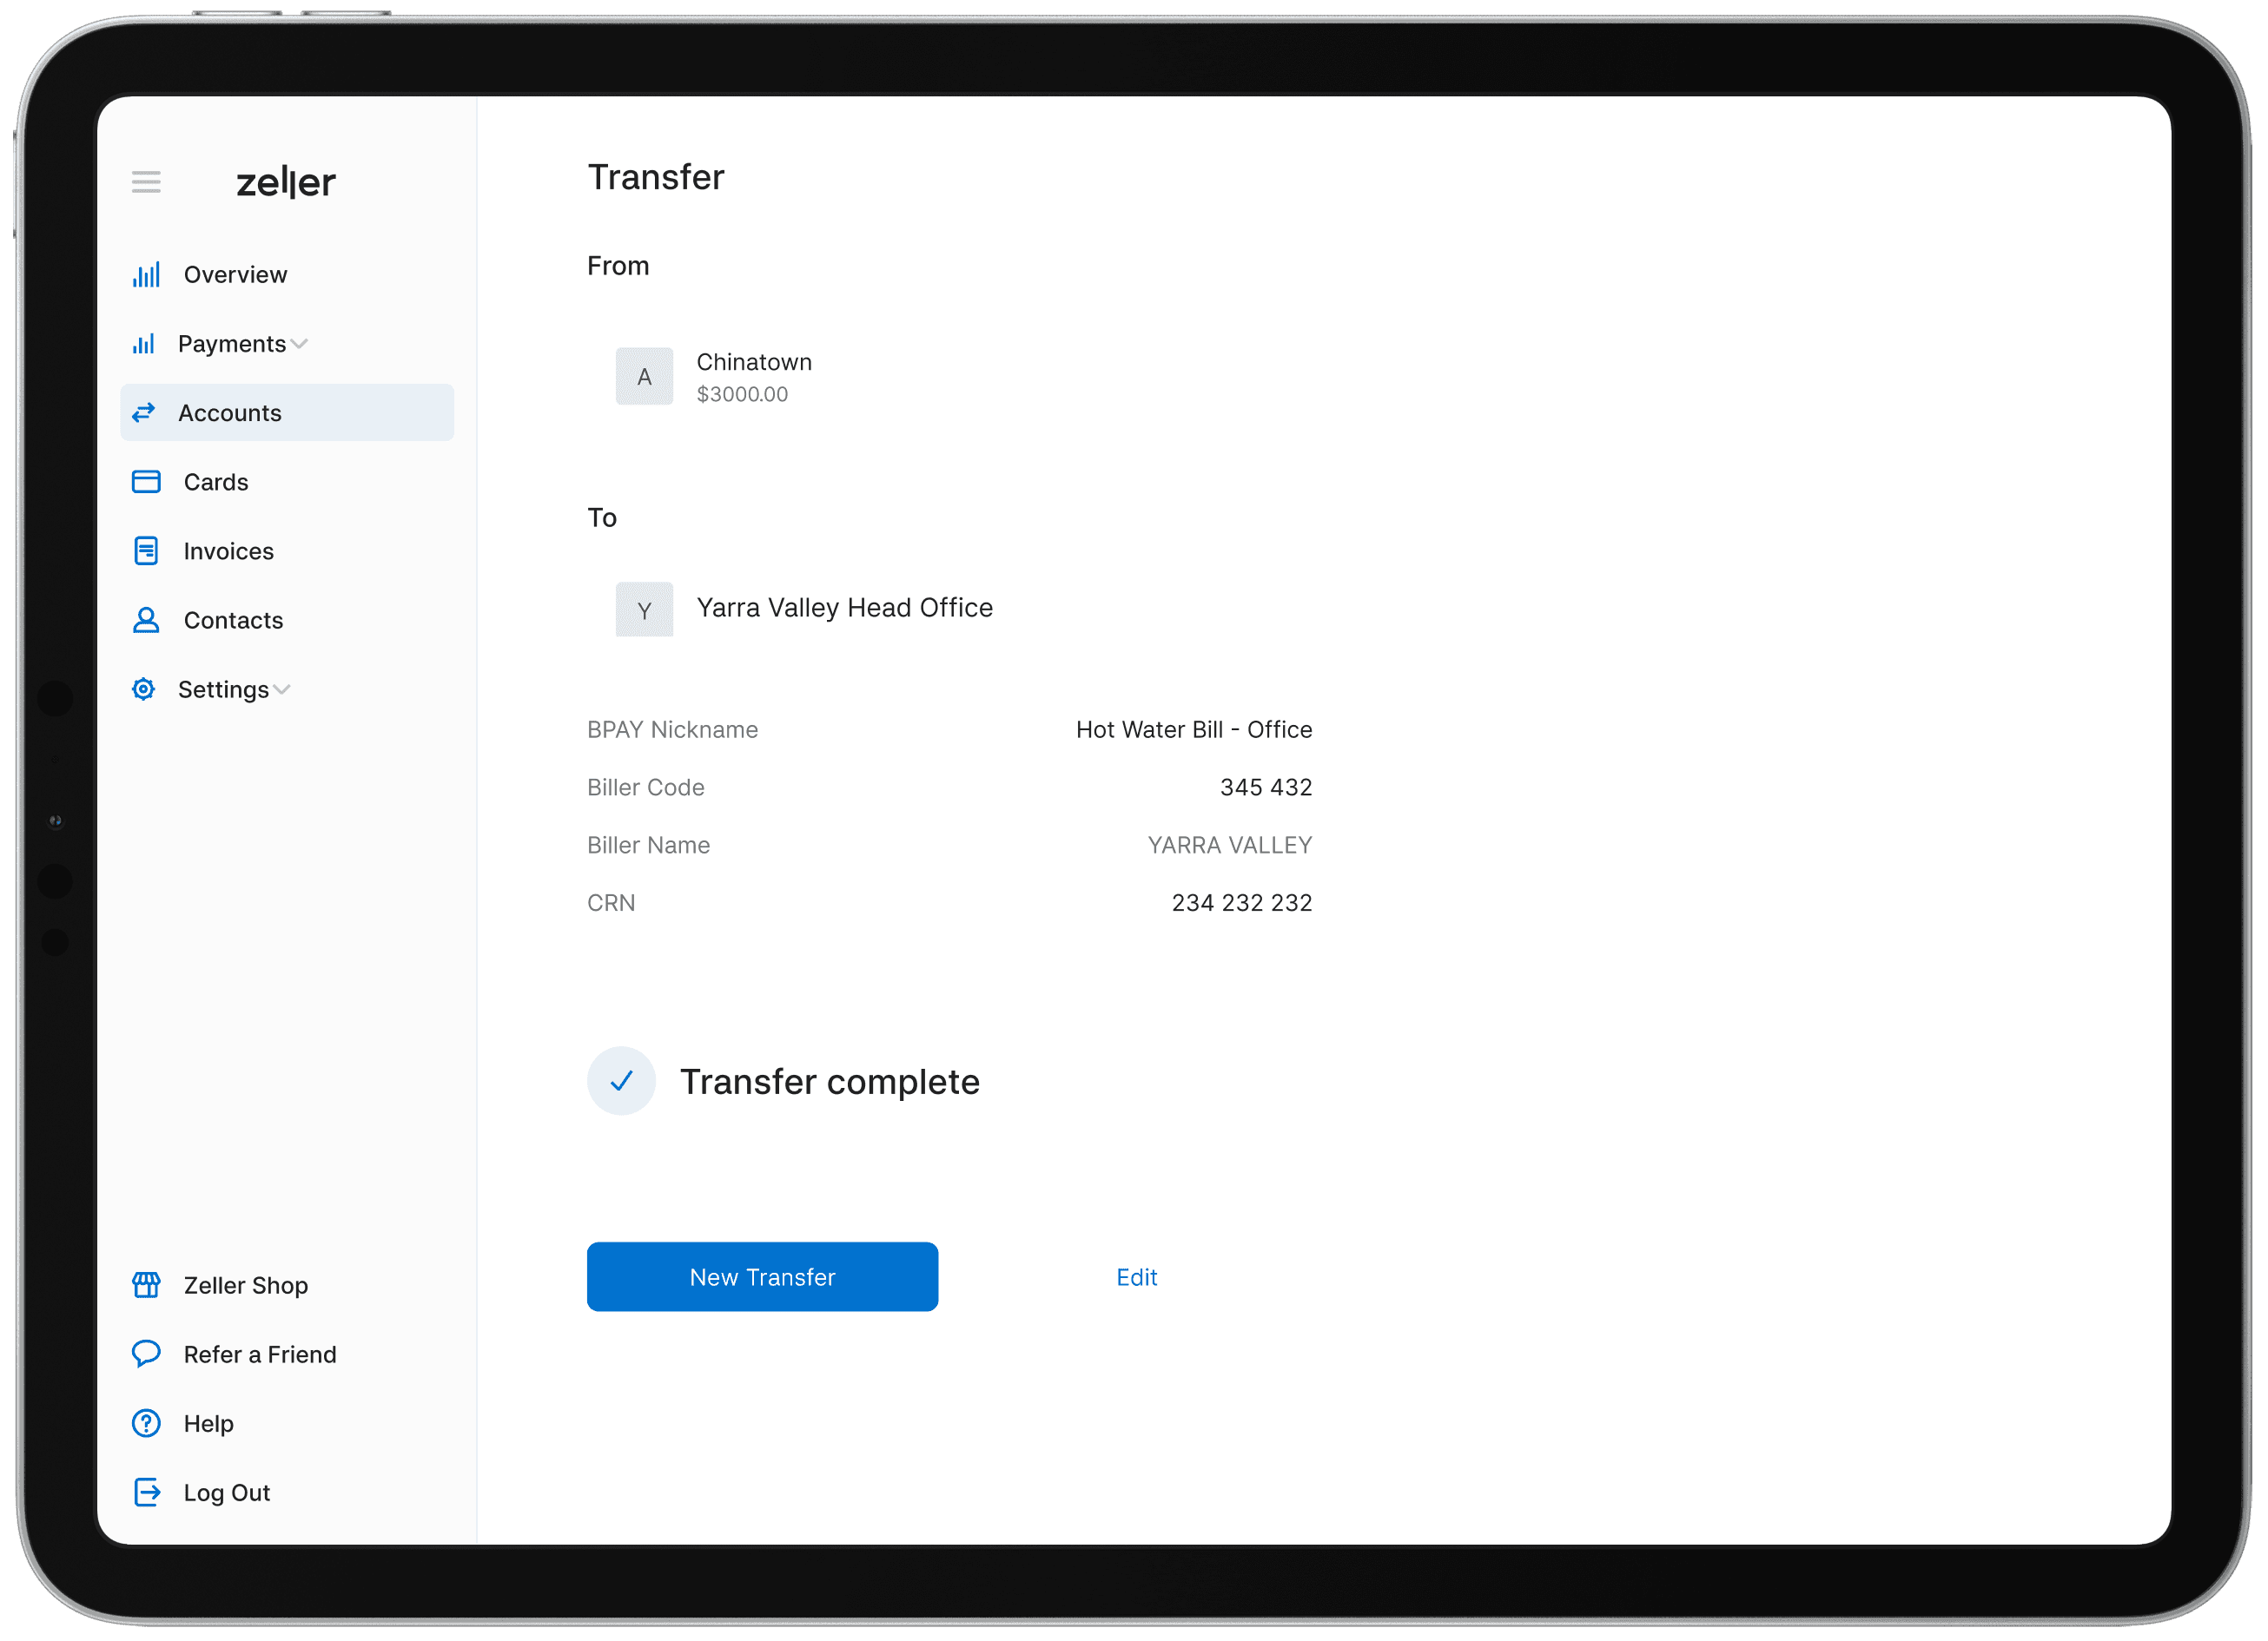Click the Overview bar chart icon
Viewport: 2268px width, 1641px height.
pyautogui.click(x=146, y=273)
